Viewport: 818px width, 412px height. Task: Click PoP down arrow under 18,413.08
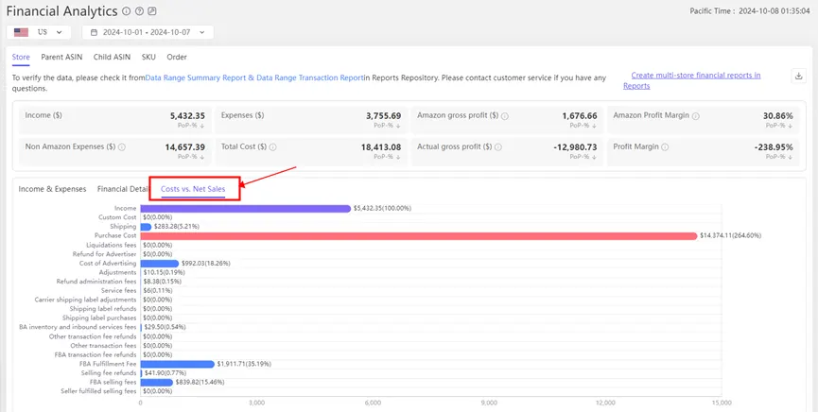click(398, 157)
